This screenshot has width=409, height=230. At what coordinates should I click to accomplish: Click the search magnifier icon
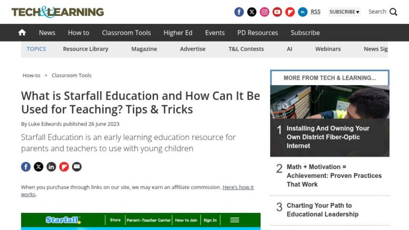394,12
